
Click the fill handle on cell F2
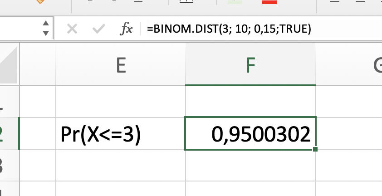click(x=315, y=149)
